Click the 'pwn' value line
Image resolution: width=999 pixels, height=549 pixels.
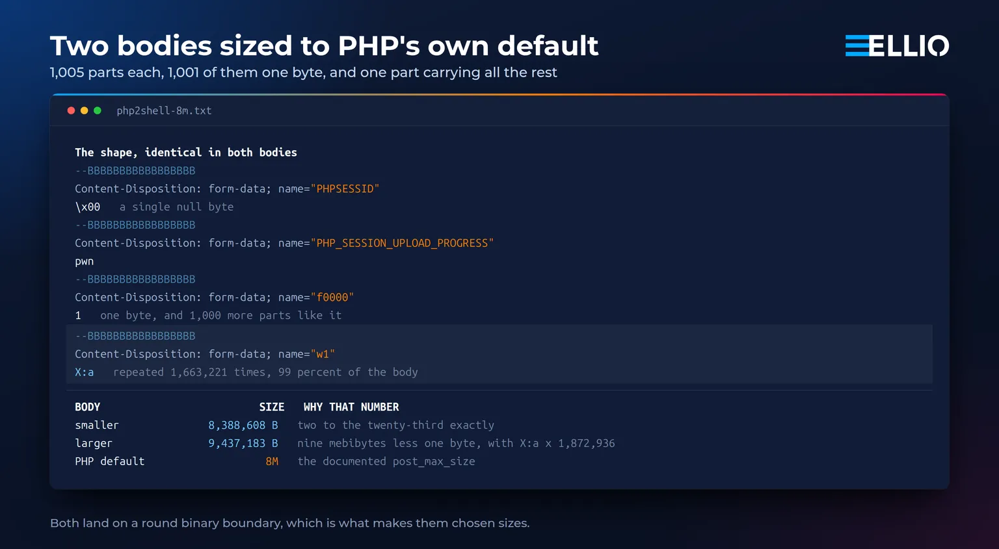point(85,261)
